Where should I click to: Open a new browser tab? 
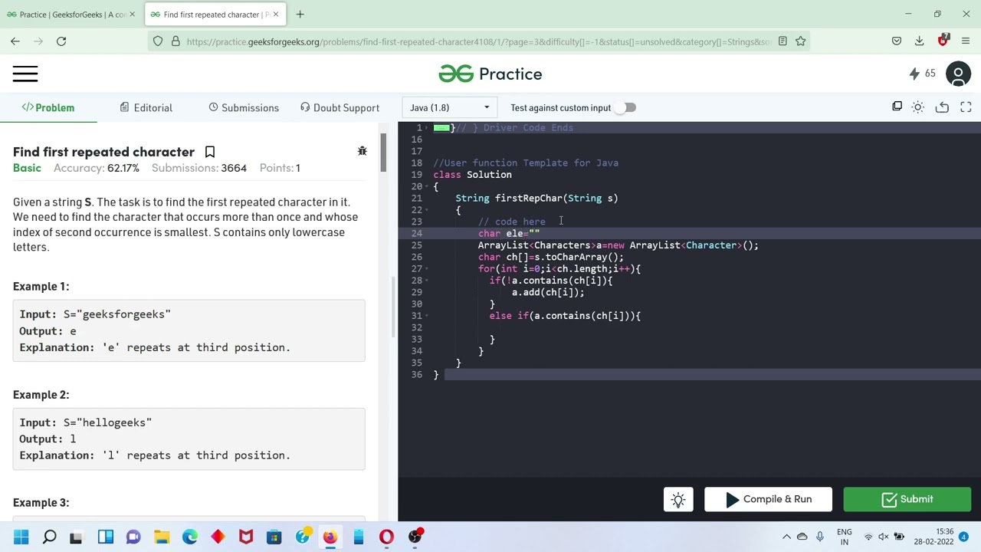(300, 14)
